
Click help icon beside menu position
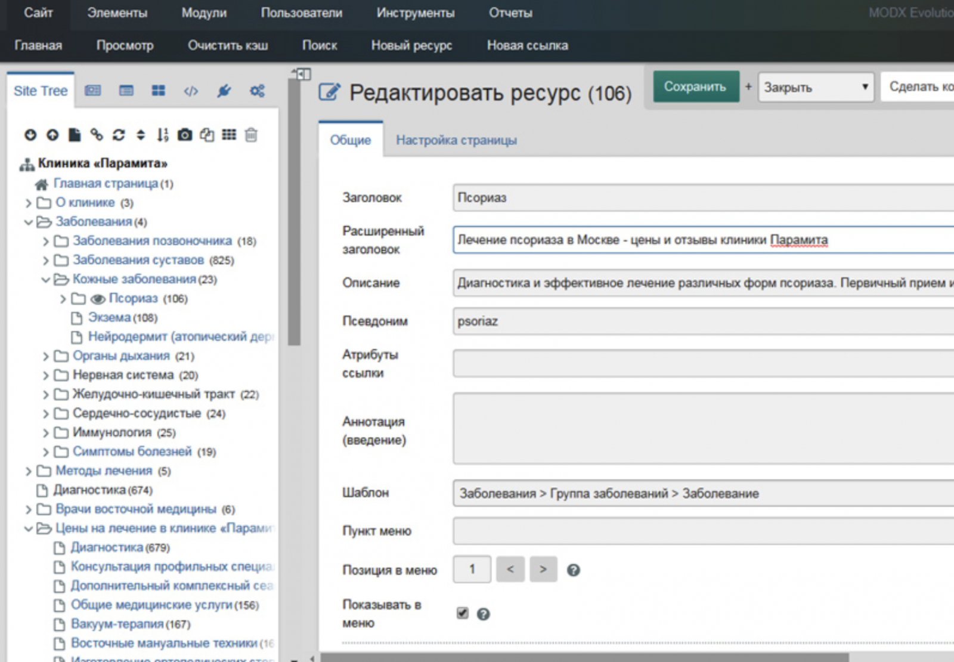click(573, 570)
